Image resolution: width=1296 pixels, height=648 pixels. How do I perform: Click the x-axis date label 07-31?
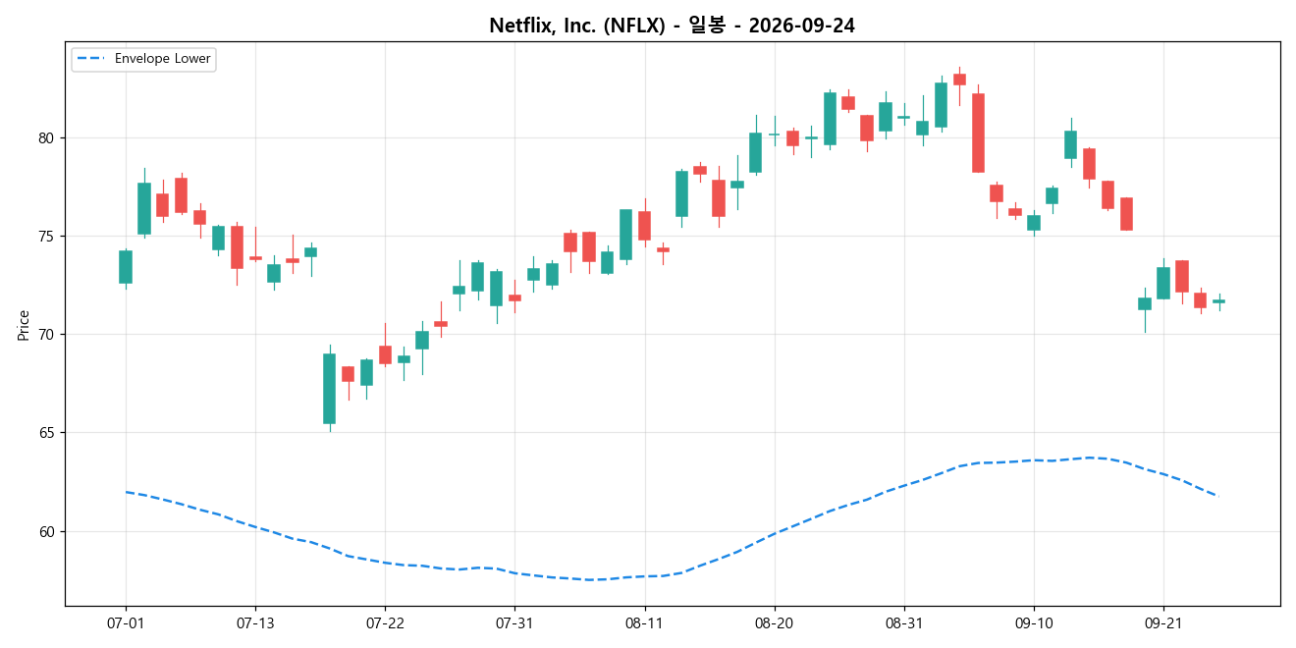click(x=514, y=622)
